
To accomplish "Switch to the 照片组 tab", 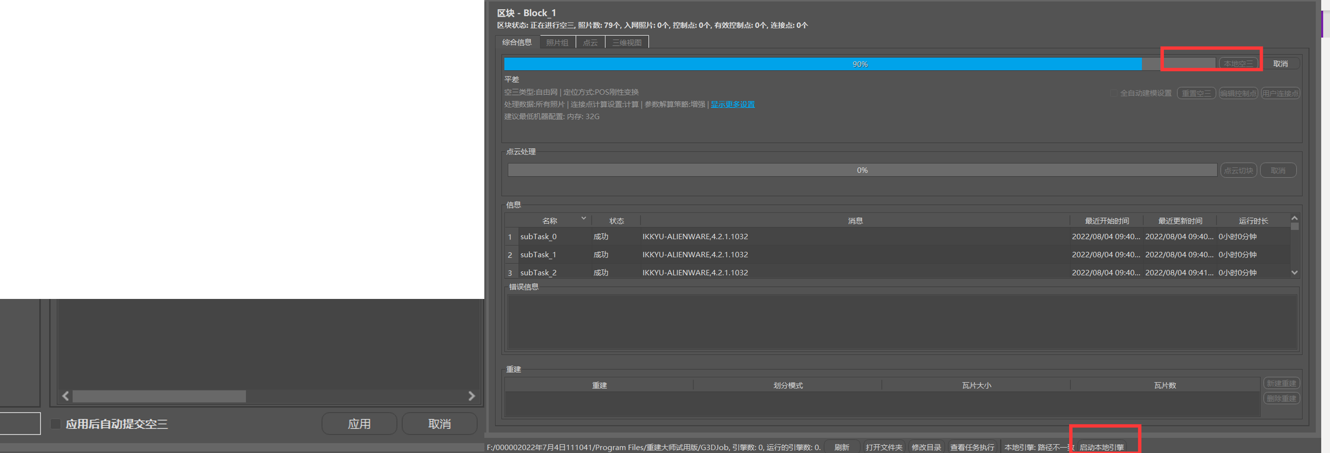I will (x=557, y=42).
